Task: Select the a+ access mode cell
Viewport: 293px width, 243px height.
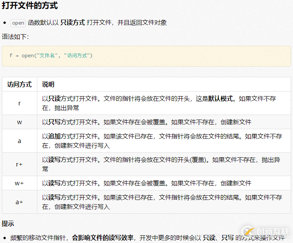Action: tap(20, 202)
